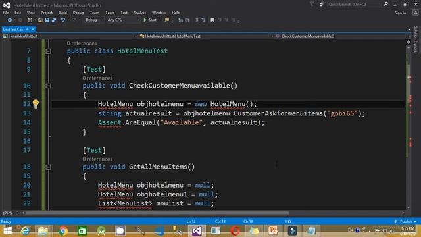Close the UnitTest1.cs tab
This screenshot has height=237, width=421.
pos(33,29)
